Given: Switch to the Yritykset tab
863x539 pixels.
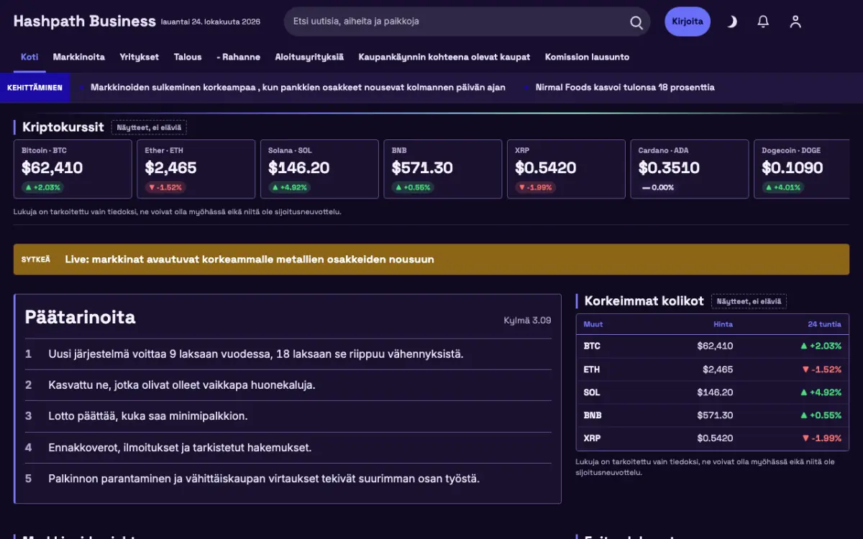Looking at the screenshot, I should (140, 57).
